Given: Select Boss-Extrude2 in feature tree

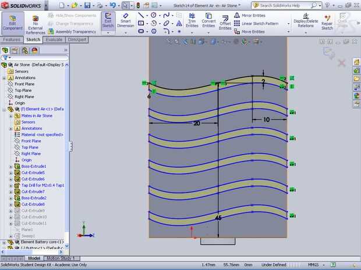Looking at the screenshot, I should tap(34, 198).
